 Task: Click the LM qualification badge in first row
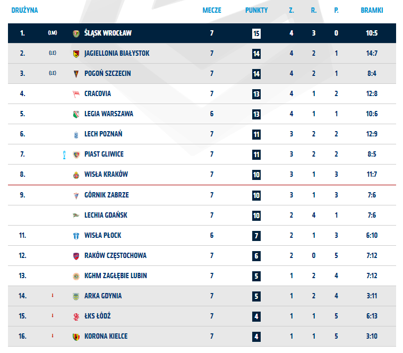click(53, 33)
